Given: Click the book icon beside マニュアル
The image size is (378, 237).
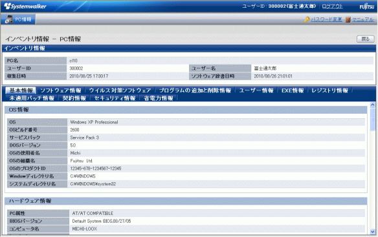Looking at the screenshot, I should click(348, 19).
